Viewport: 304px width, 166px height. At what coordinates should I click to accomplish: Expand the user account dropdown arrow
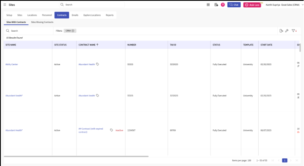(302, 4)
